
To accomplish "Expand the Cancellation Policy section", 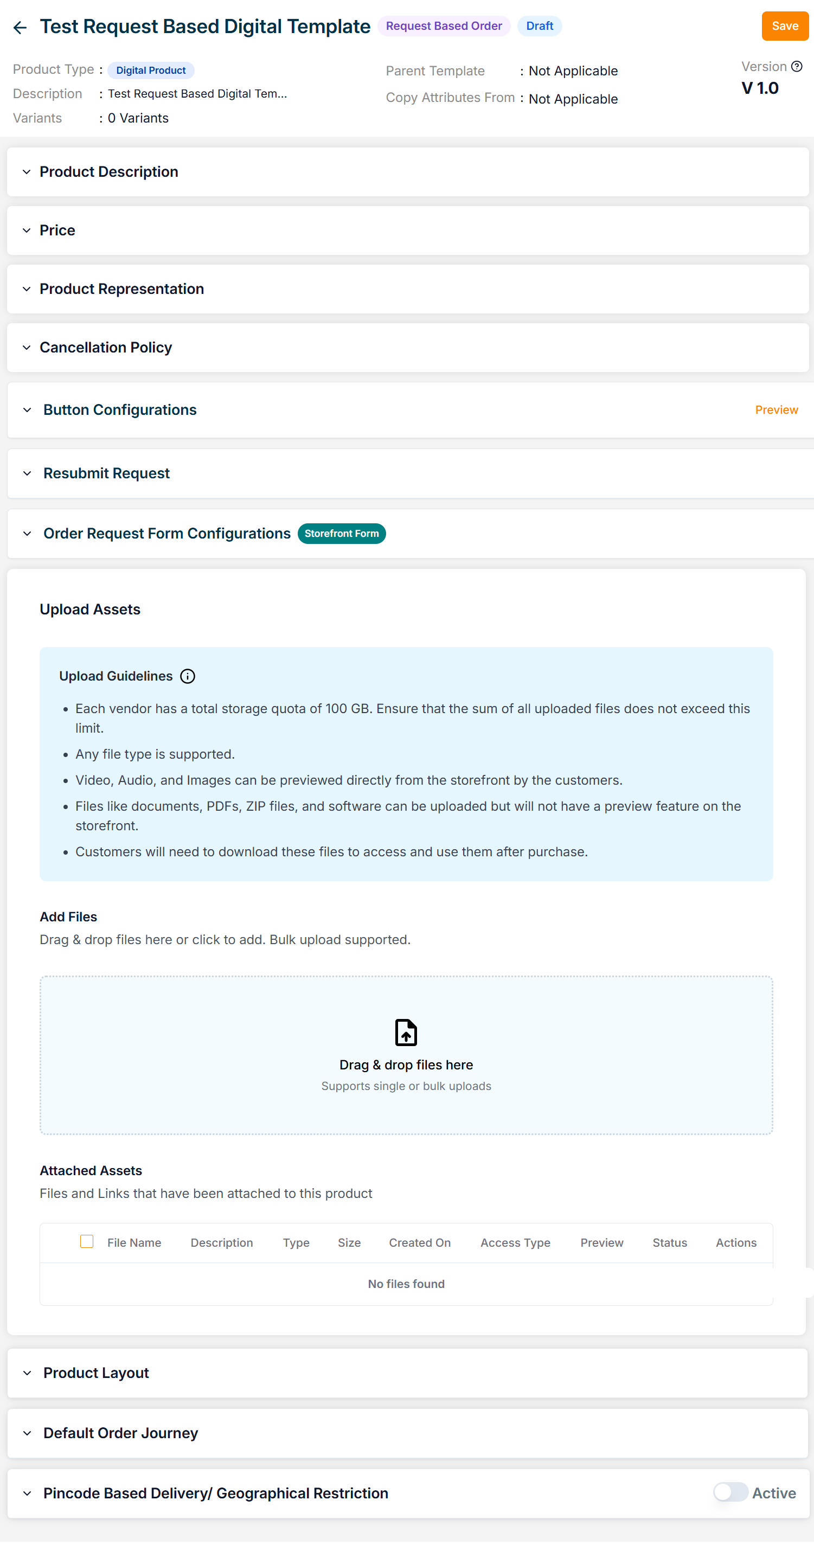I will tap(27, 348).
